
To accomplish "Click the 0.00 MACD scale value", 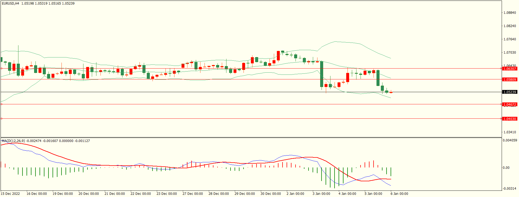I will click(x=506, y=168).
